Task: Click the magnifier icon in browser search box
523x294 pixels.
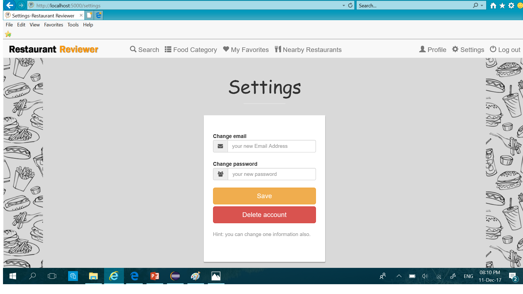Action: coord(476,5)
